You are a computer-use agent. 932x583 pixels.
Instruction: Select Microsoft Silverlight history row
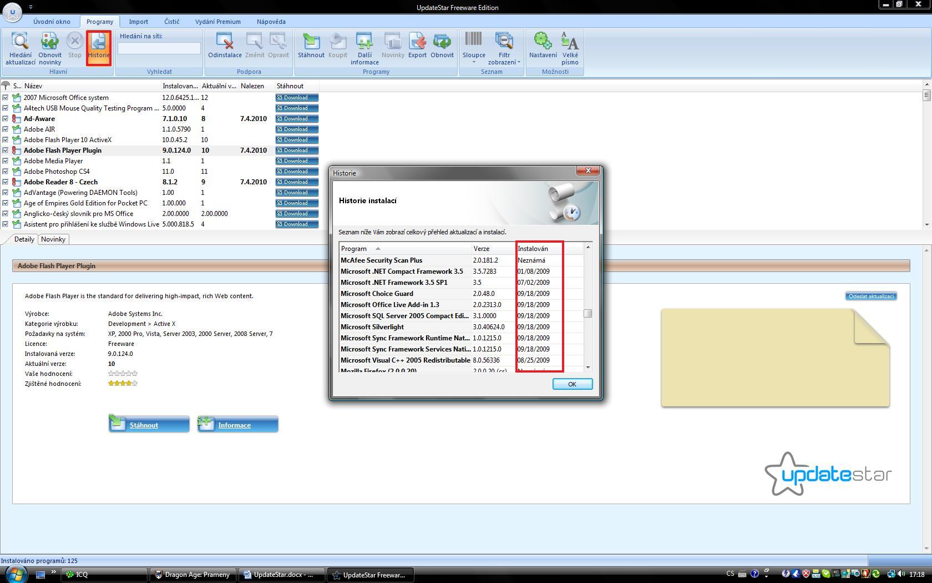pos(461,327)
